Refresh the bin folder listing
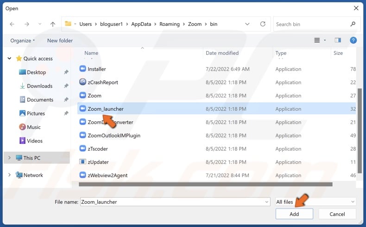This screenshot has width=366, height=227. click(x=263, y=24)
